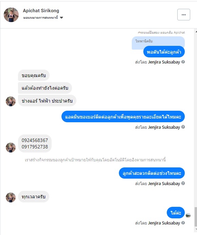Click the chat scrollbar thumb
Image resolution: width=197 pixels, height=235 pixels.
pos(196,217)
